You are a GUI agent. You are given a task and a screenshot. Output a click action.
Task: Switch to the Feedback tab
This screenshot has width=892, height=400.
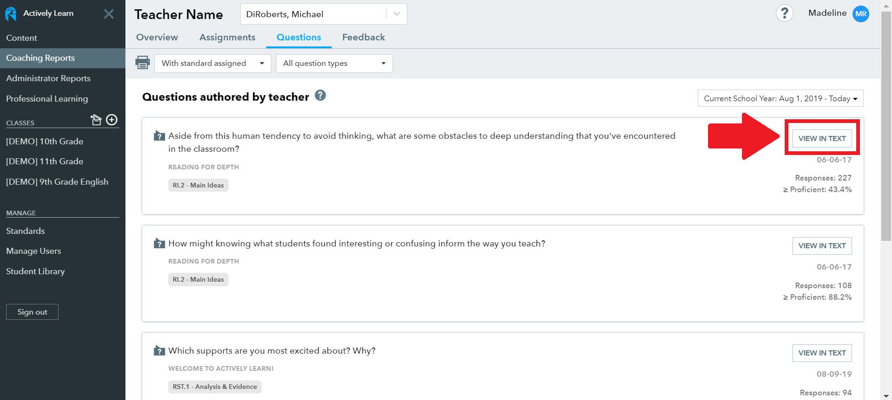tap(363, 37)
